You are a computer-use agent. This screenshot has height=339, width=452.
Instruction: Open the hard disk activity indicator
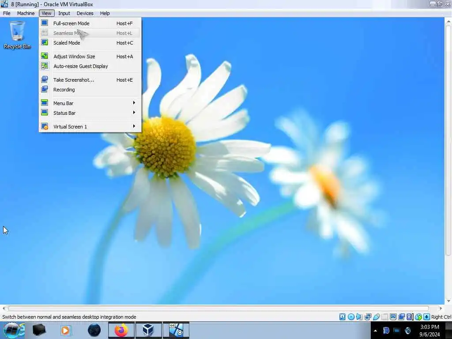click(342, 317)
